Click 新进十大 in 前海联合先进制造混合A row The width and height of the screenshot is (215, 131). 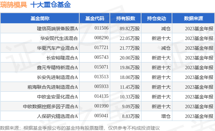[161, 87]
